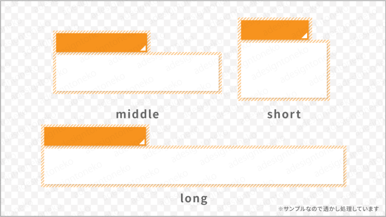The width and height of the screenshot is (386, 217).
Task: Click the striped right border of short box
Action: coord(328,70)
